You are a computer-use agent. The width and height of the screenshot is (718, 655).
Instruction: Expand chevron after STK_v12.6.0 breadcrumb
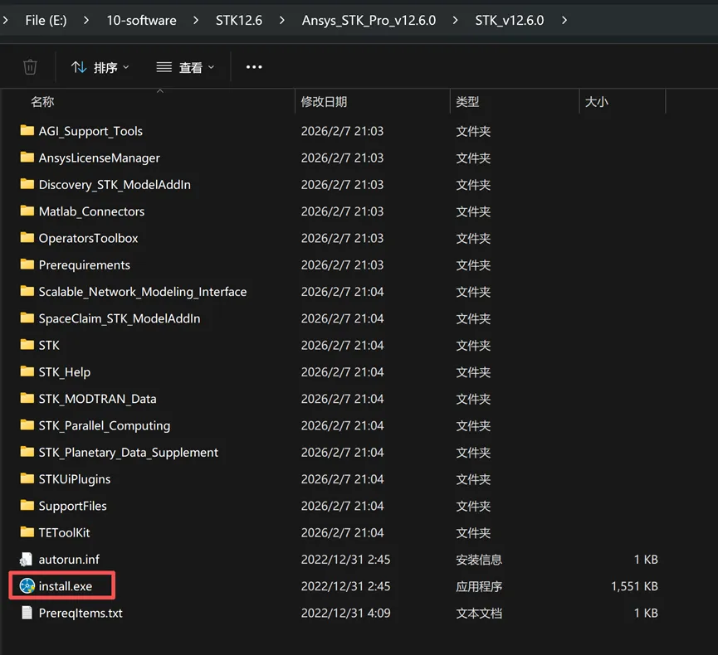click(564, 20)
